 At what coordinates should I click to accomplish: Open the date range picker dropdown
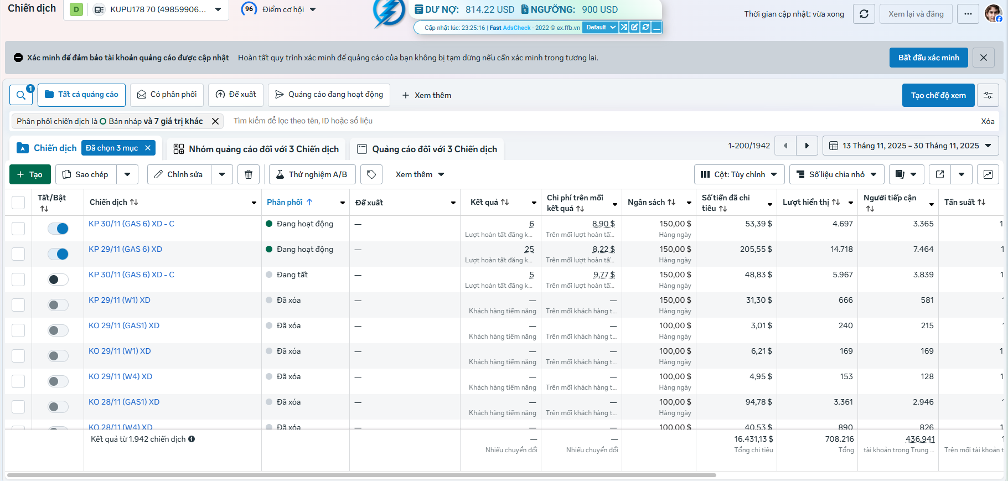point(911,146)
